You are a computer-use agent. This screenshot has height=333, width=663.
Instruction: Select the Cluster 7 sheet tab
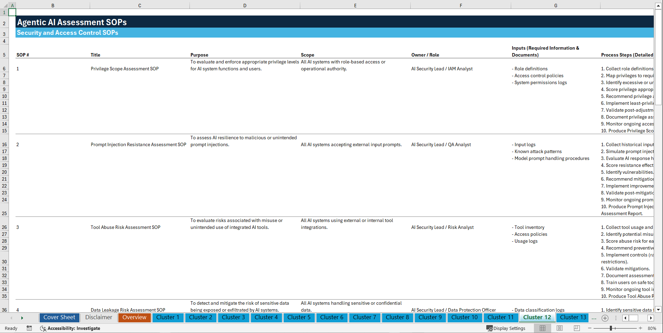364,317
